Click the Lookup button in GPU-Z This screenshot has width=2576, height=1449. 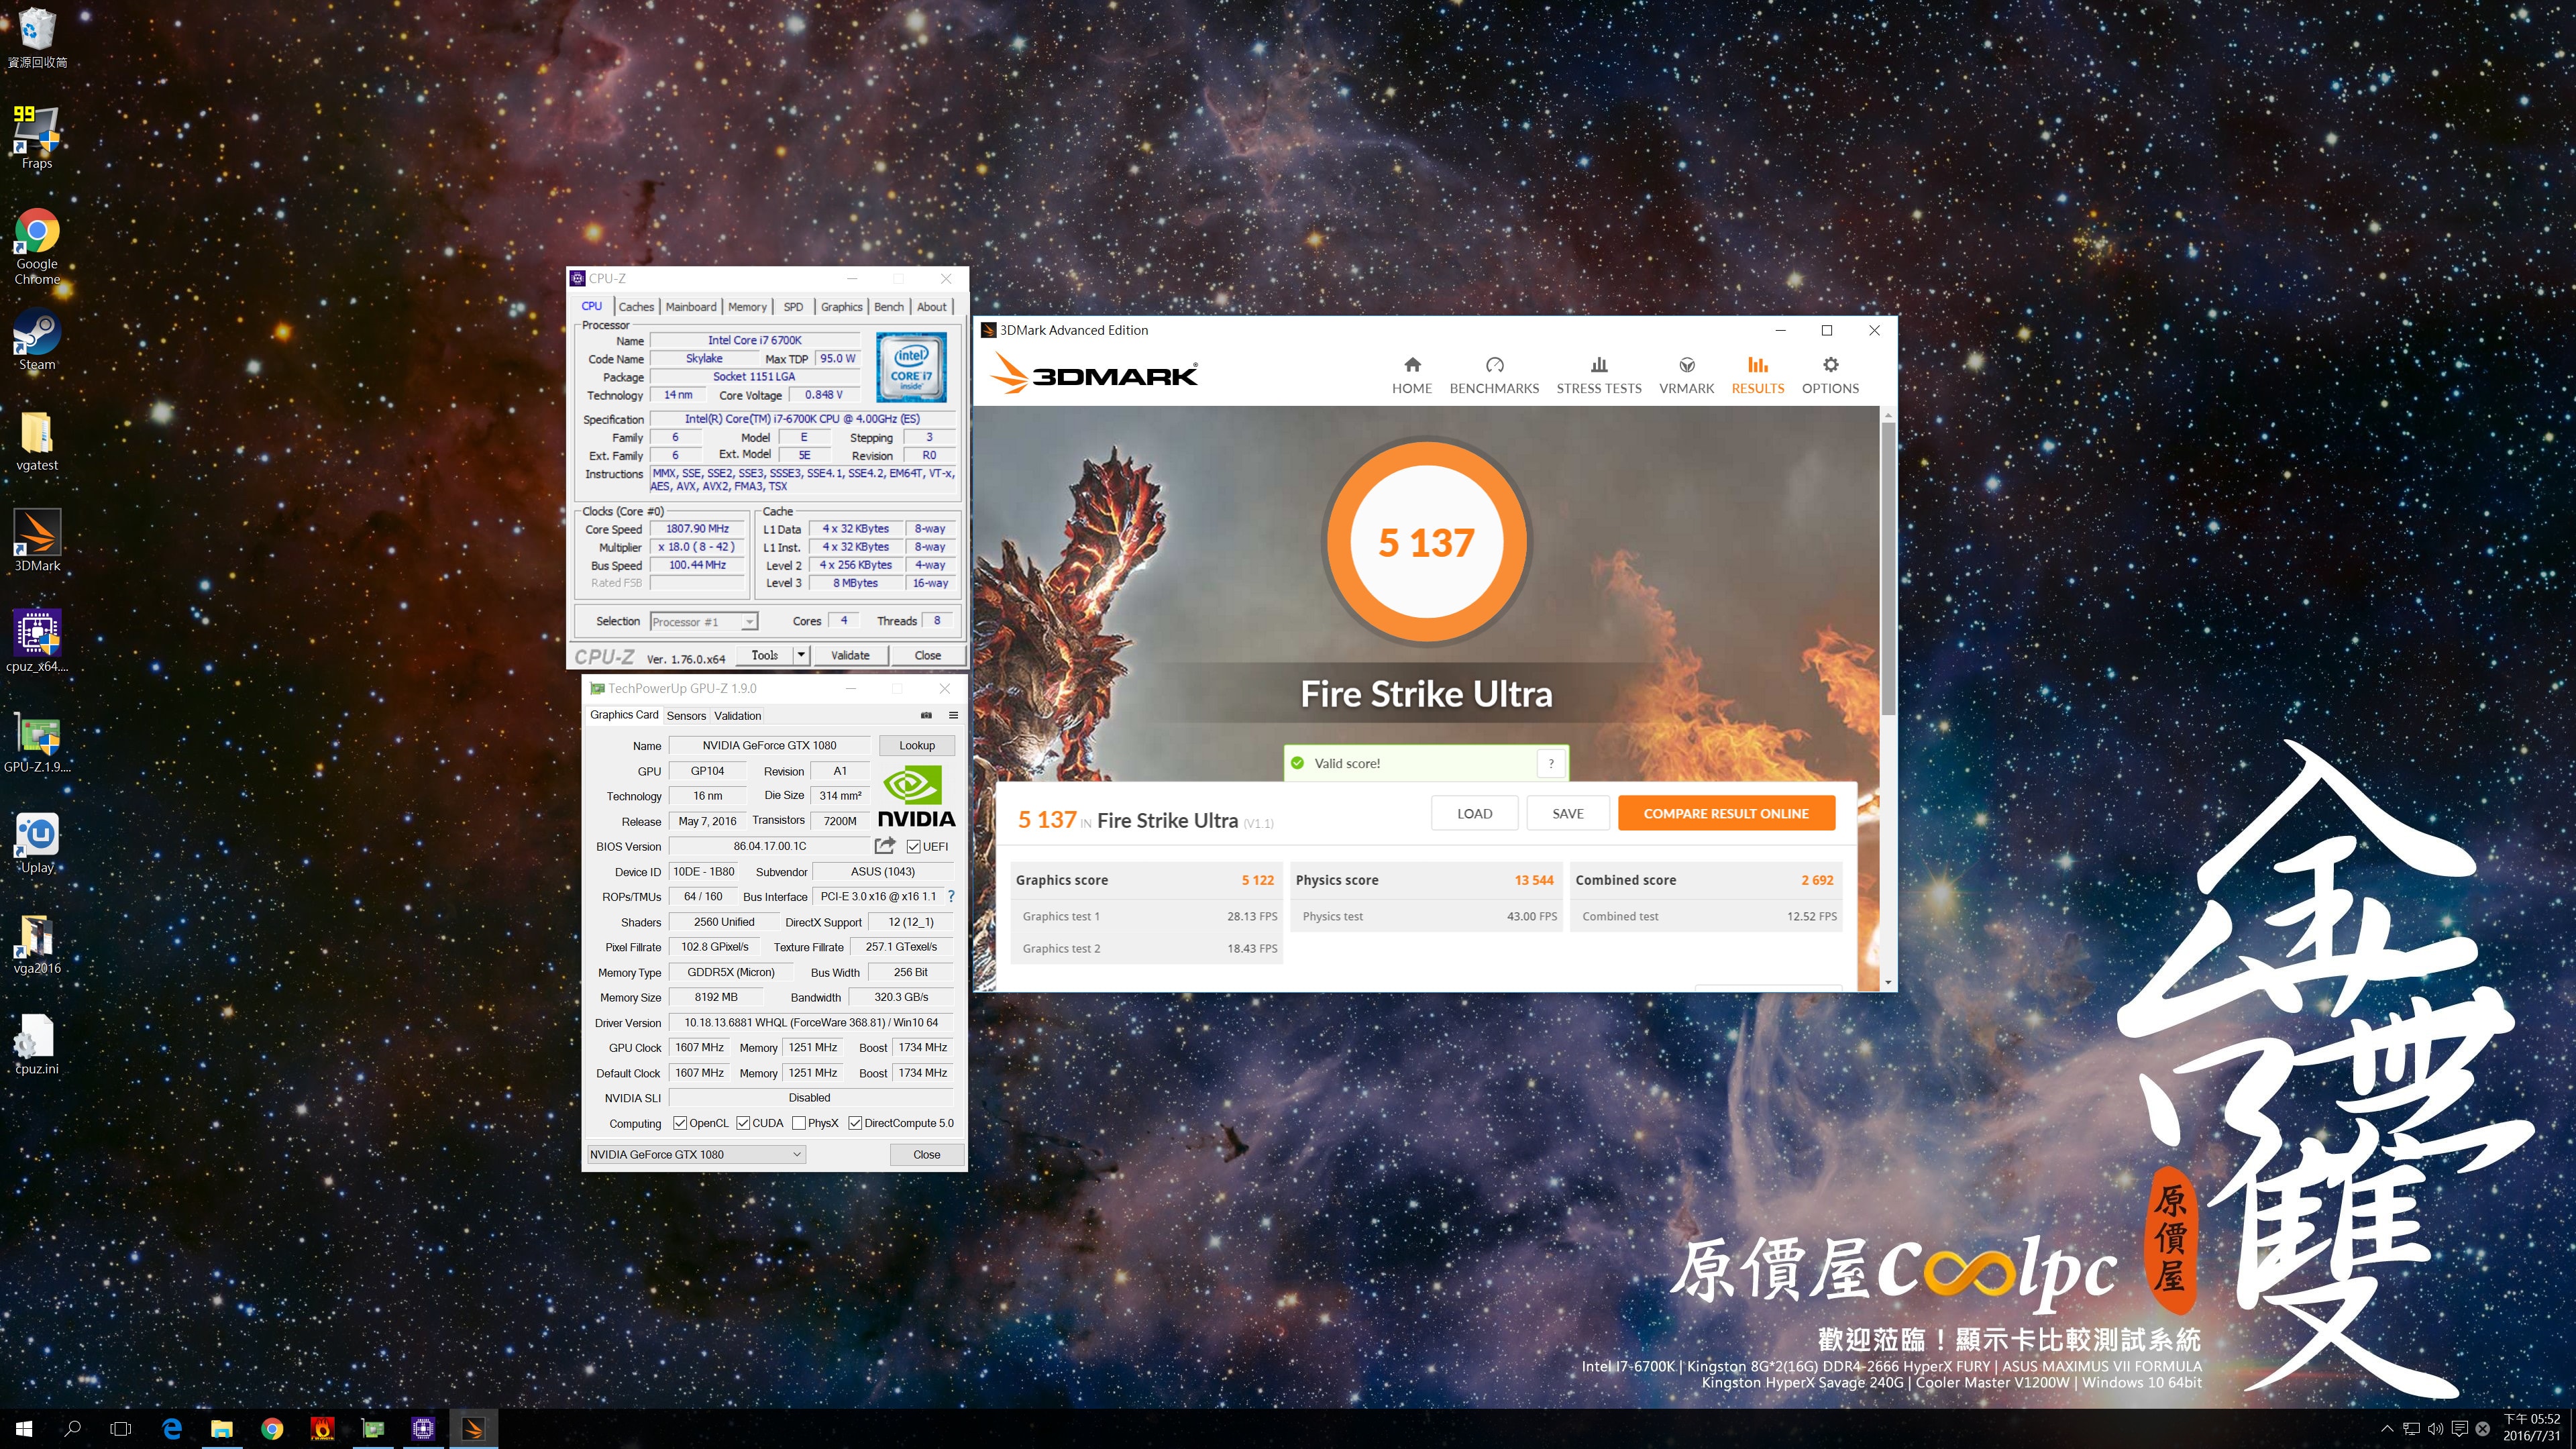tap(917, 745)
